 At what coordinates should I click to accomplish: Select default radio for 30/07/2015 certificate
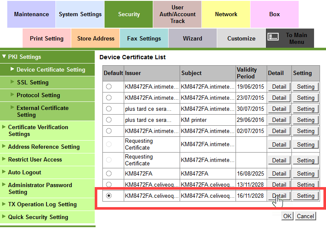click(109, 109)
